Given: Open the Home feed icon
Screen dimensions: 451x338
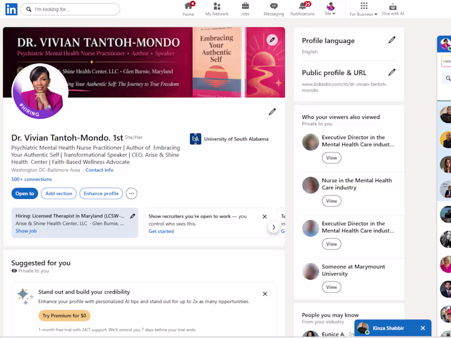Looking at the screenshot, I should (x=188, y=9).
